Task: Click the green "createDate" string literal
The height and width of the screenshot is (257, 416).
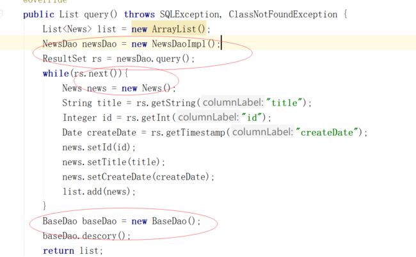Action: [327, 132]
